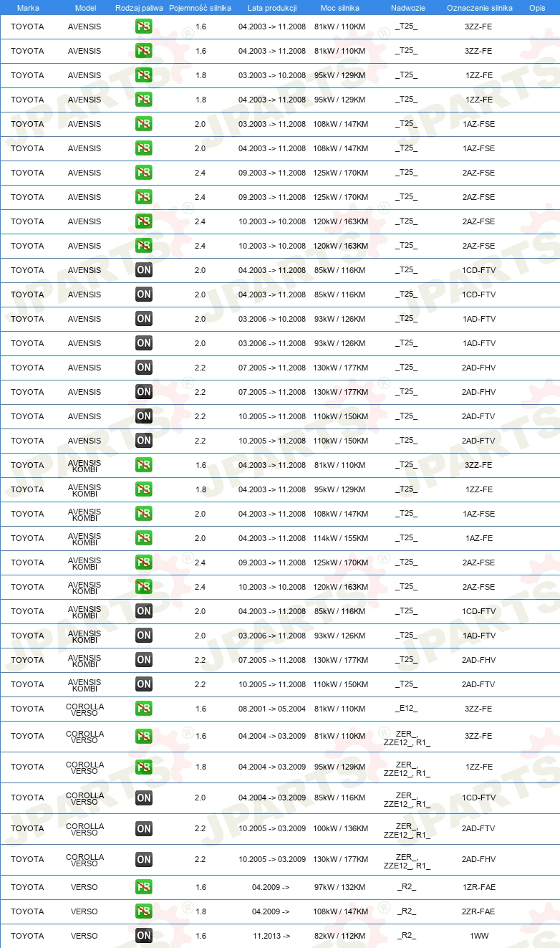Select the 114kW / 155KM power cell
The width and height of the screenshot is (560, 948).
click(341, 538)
